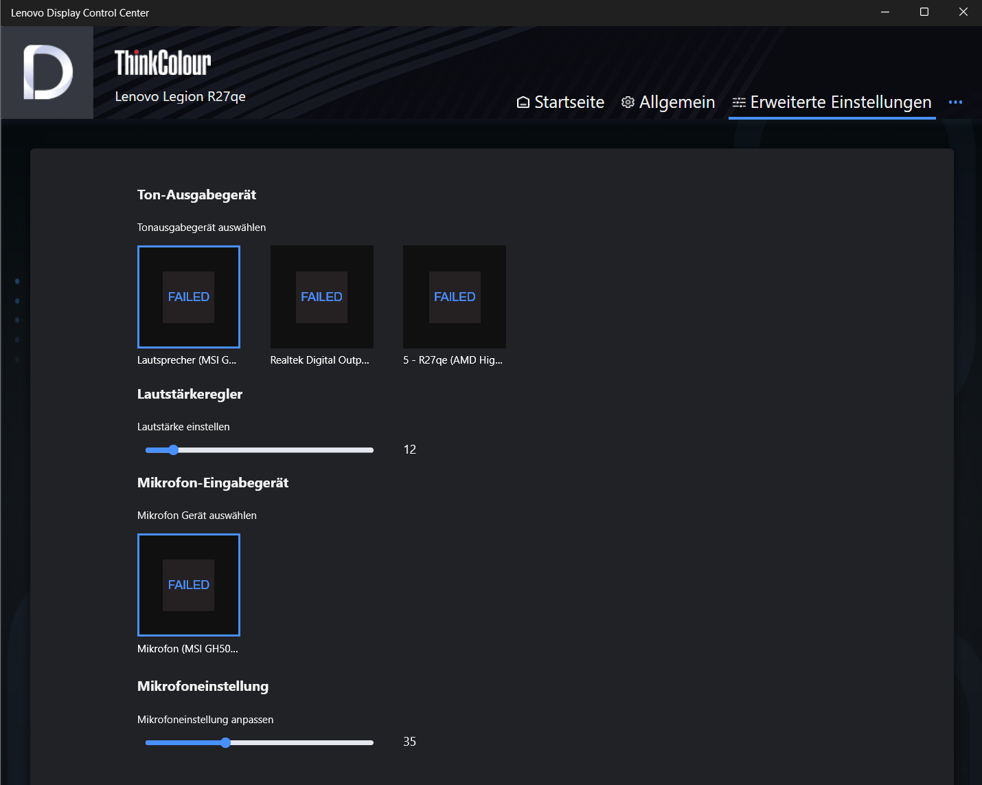The image size is (982, 785).
Task: Maximize the Lenovo Display Control Center window
Action: [924, 12]
